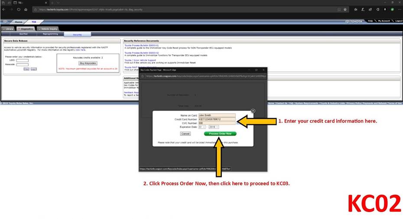
Task: Open the tab preview chevron
Action: pos(58,3)
